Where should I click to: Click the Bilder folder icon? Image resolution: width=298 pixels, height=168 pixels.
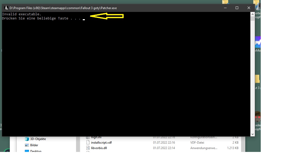[27, 145]
